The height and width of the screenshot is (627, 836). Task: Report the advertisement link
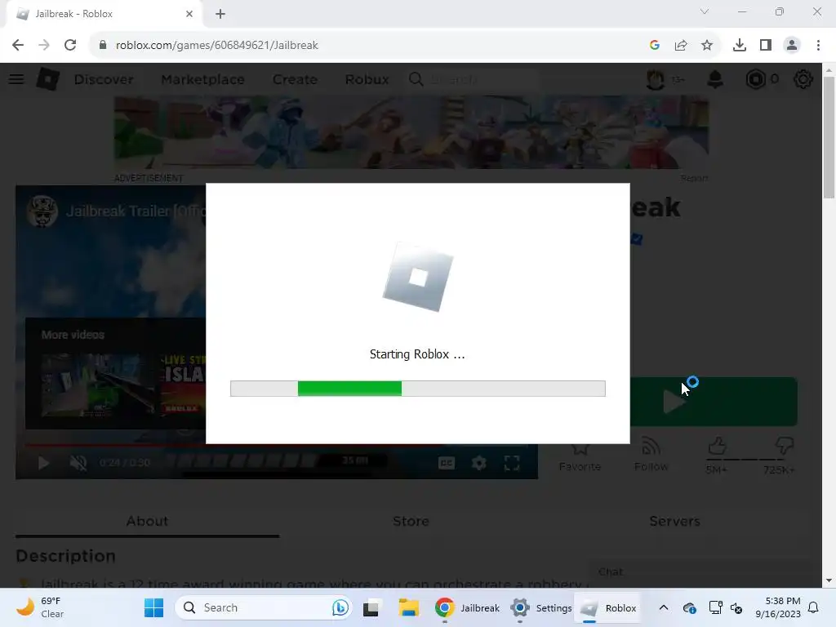(694, 178)
